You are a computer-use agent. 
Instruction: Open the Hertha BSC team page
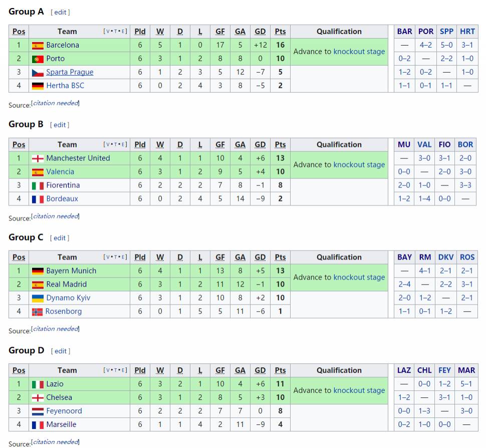[65, 86]
